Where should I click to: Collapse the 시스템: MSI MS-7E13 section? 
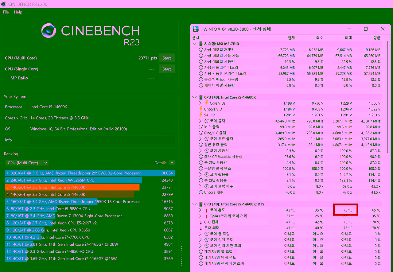click(x=194, y=44)
